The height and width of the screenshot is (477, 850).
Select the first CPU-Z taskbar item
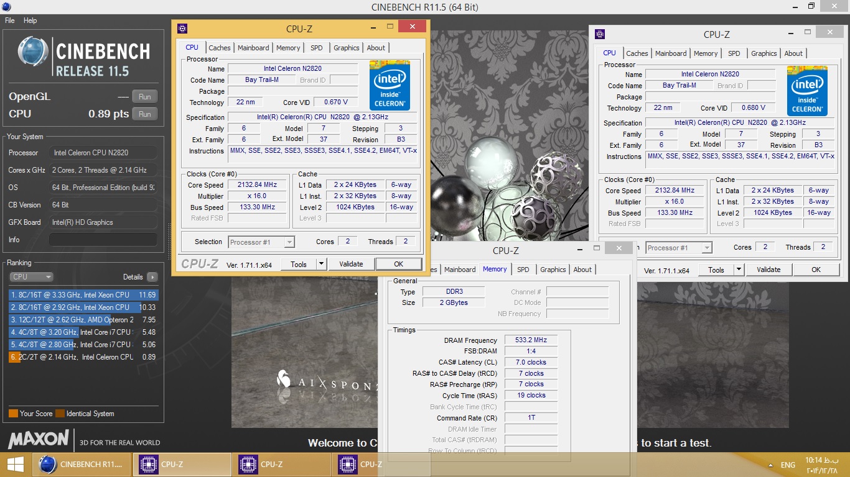click(x=182, y=464)
